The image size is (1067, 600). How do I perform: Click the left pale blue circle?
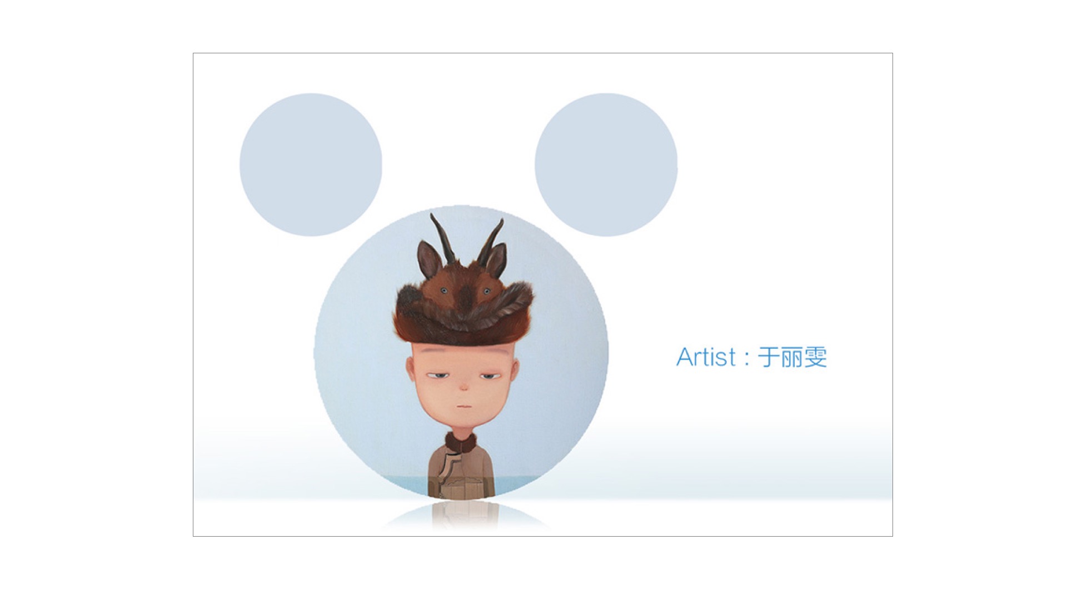click(x=311, y=164)
